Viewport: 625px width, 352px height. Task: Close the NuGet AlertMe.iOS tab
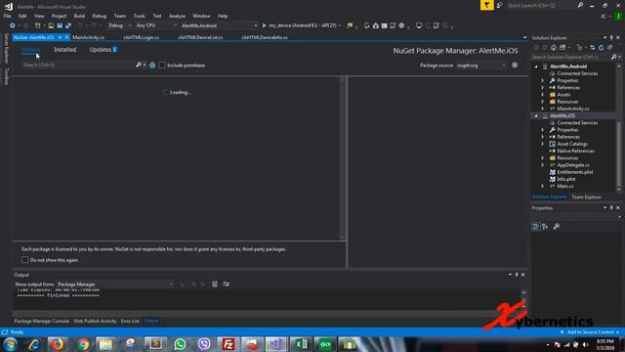click(x=67, y=37)
